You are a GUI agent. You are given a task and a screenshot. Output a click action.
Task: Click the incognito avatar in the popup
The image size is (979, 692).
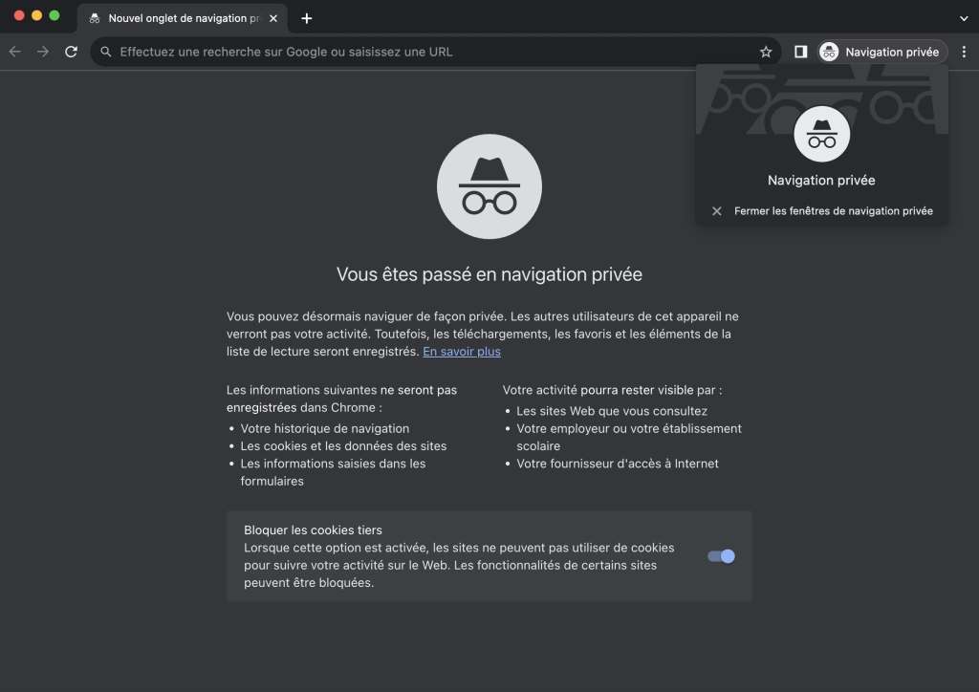point(821,134)
